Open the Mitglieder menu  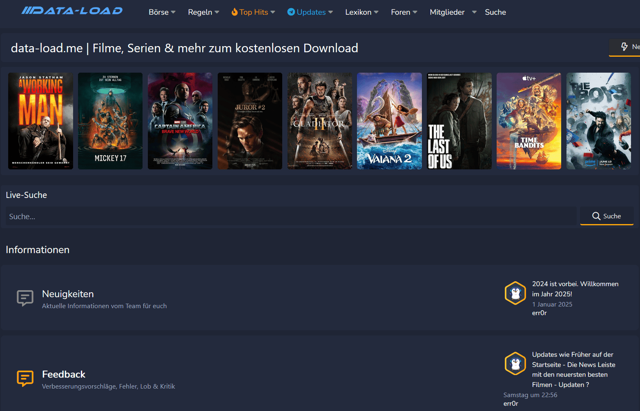pos(447,12)
